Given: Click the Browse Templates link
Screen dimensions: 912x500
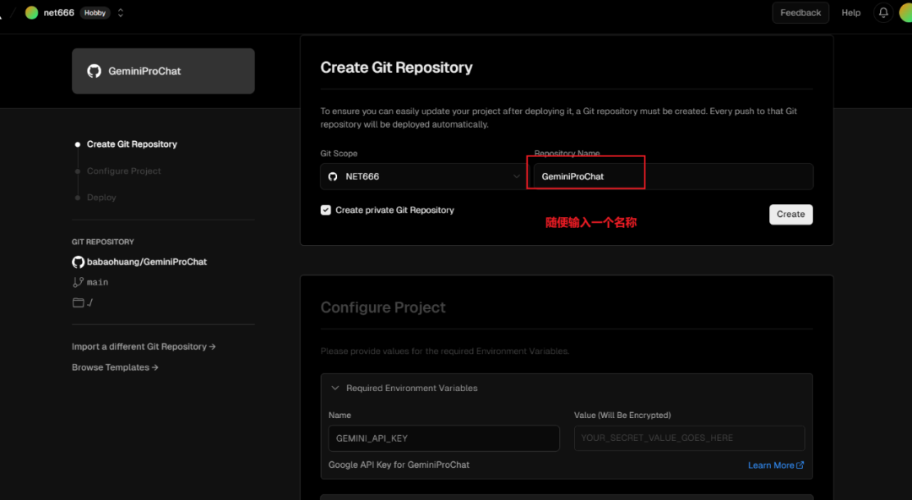Looking at the screenshot, I should (115, 367).
